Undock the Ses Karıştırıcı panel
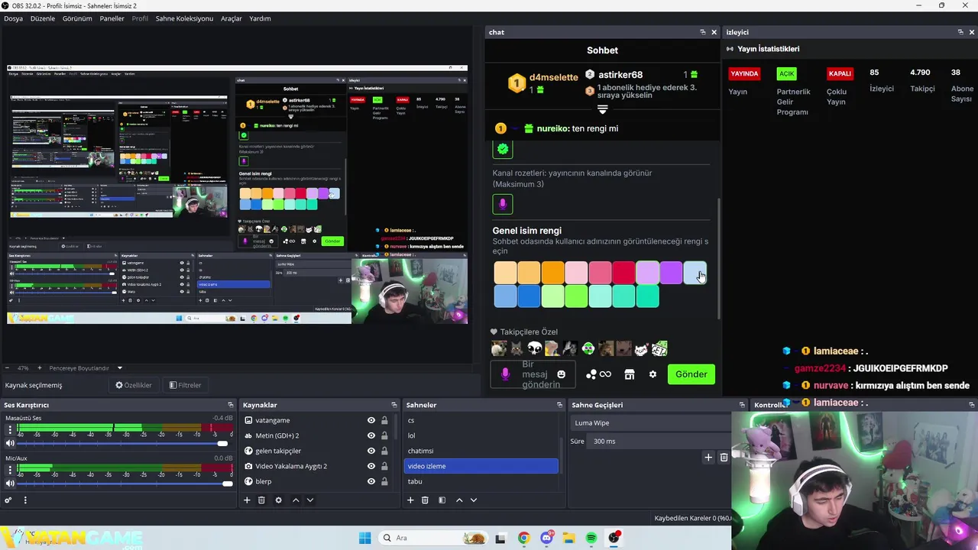The height and width of the screenshot is (550, 978). pos(231,405)
